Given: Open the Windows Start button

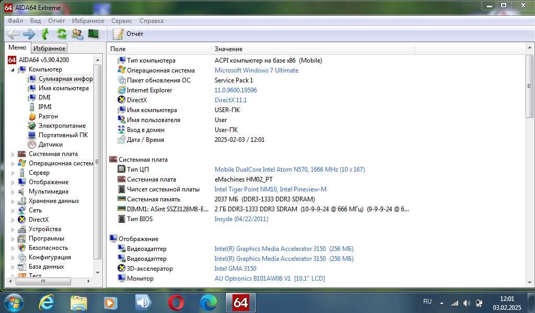Looking at the screenshot, I should 13,303.
